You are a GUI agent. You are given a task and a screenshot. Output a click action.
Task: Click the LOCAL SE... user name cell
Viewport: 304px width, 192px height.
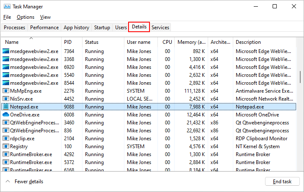139,99
